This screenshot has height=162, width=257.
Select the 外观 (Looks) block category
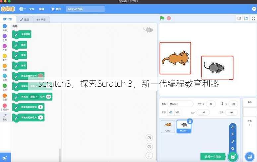[x=5, y=37]
